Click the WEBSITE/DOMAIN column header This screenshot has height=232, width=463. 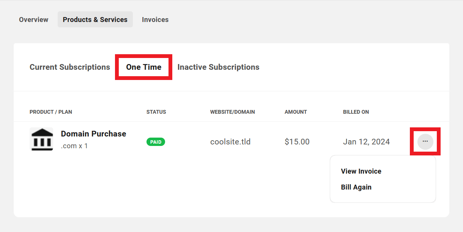tap(233, 112)
